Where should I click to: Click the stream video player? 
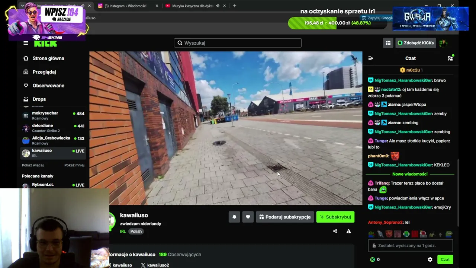[226, 128]
